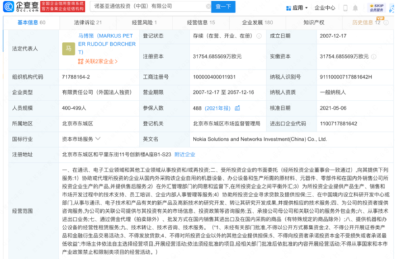Open the 应用 apps grid menu
The image size is (395, 259).
click(x=297, y=8)
